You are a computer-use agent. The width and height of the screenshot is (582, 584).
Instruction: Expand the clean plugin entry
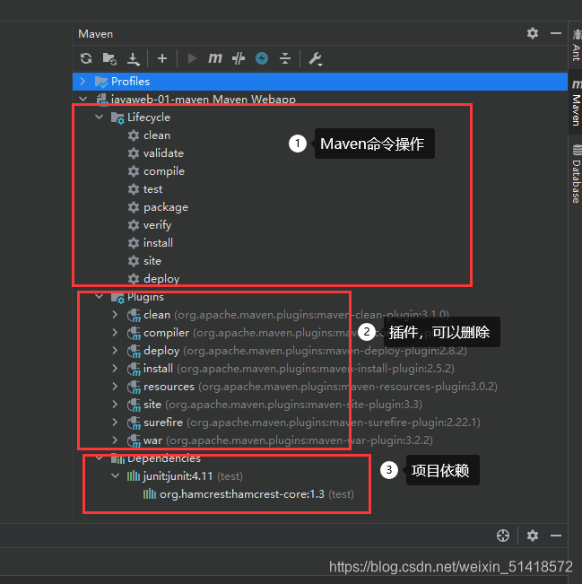coord(115,315)
